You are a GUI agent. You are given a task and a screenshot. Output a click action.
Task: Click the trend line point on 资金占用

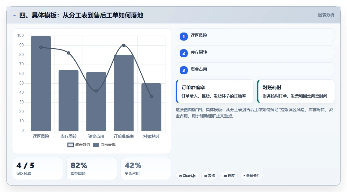point(96,91)
